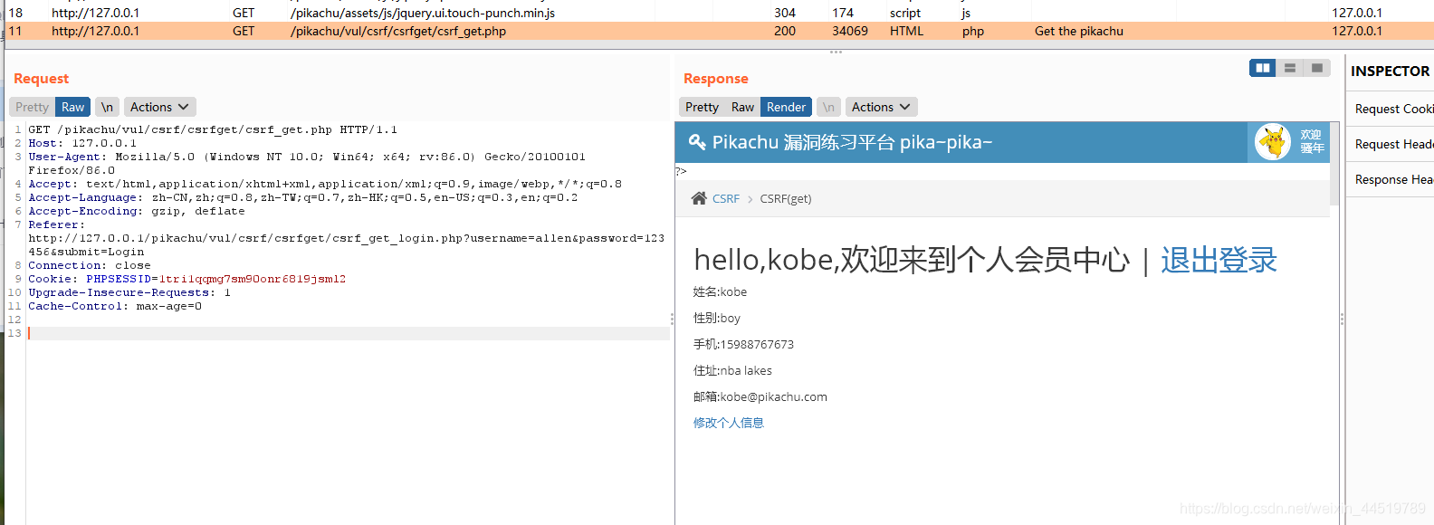Image resolution: width=1434 pixels, height=525 pixels.
Task: Expand the Request Headers inspector section
Action: tap(1390, 144)
